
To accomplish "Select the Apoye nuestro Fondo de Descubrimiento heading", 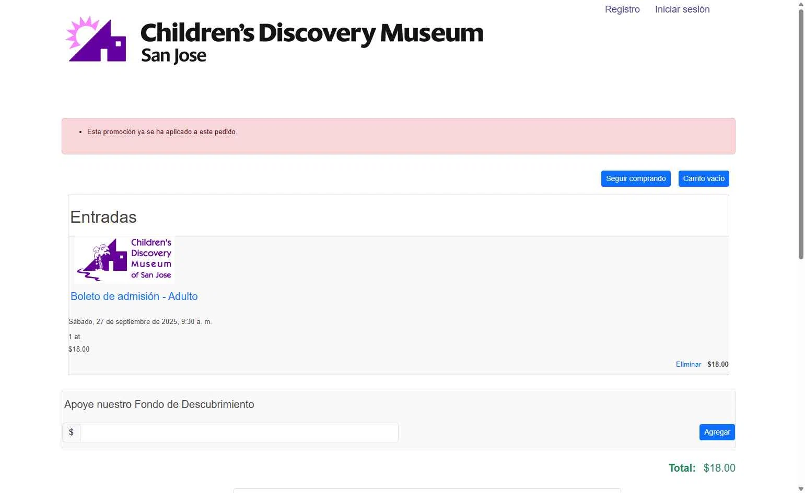I will point(159,404).
